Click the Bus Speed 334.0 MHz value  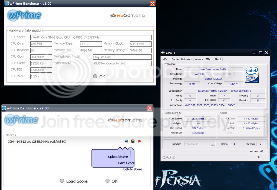[x=198, y=128]
